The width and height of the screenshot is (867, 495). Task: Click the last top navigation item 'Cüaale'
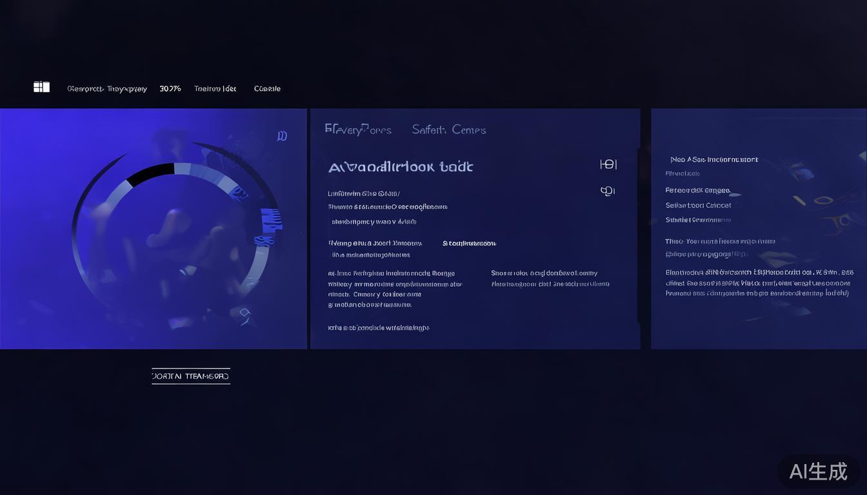pos(267,89)
